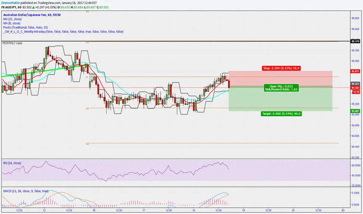
Task: Click the 15:19 countdown tag
Action: click(356, 92)
